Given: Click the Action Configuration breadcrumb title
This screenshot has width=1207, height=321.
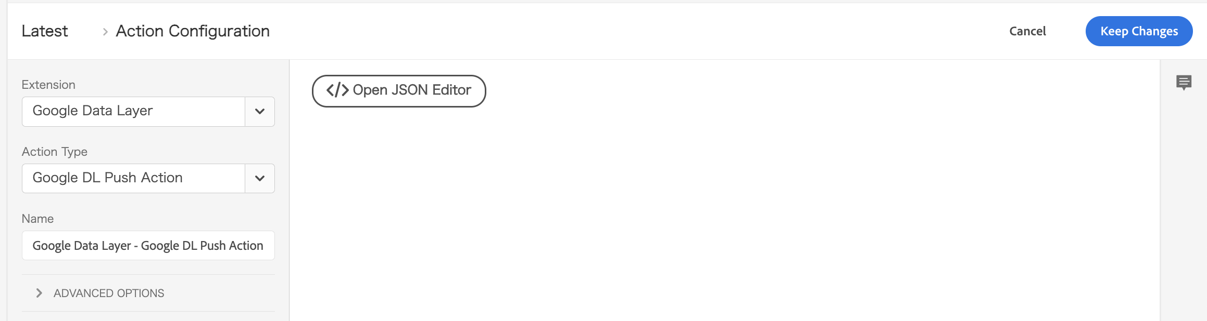Looking at the screenshot, I should pos(193,31).
